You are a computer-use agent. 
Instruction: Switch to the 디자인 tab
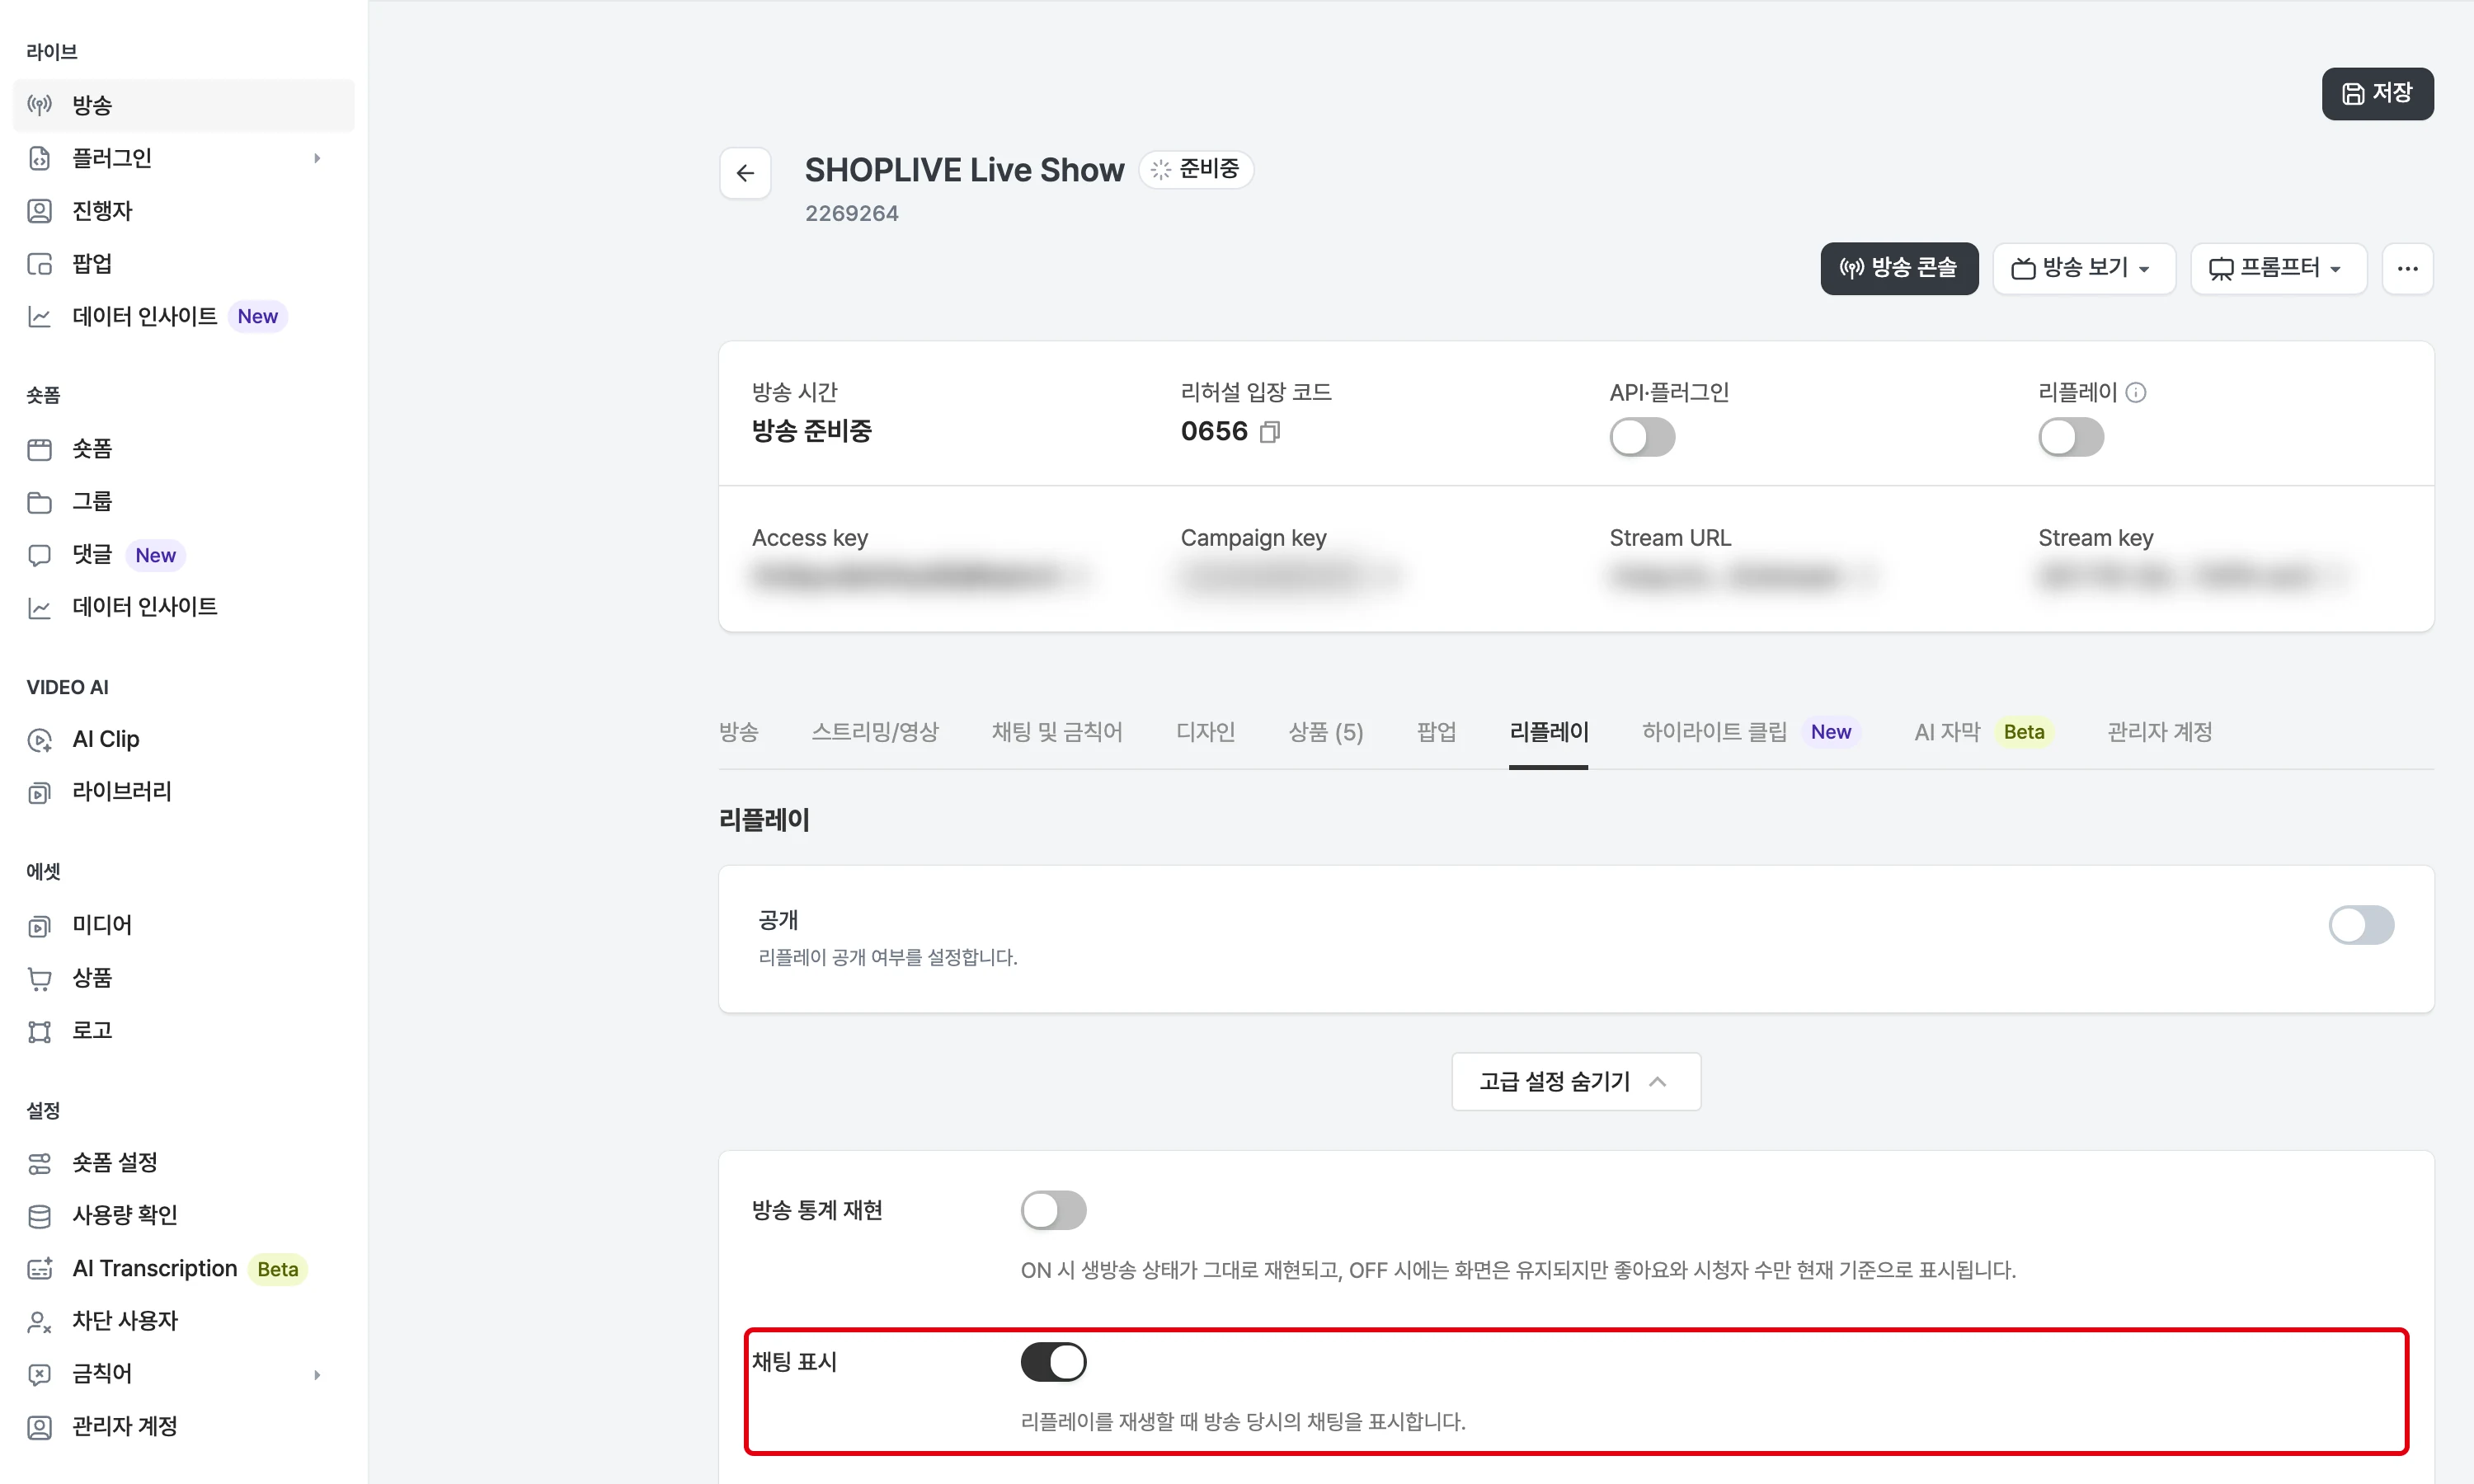click(x=1205, y=732)
